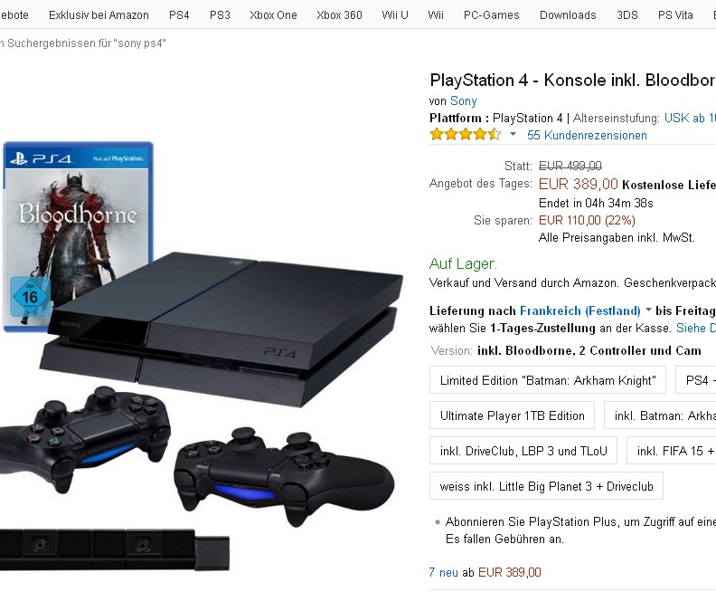Select the PS4 category tab

pos(179,15)
